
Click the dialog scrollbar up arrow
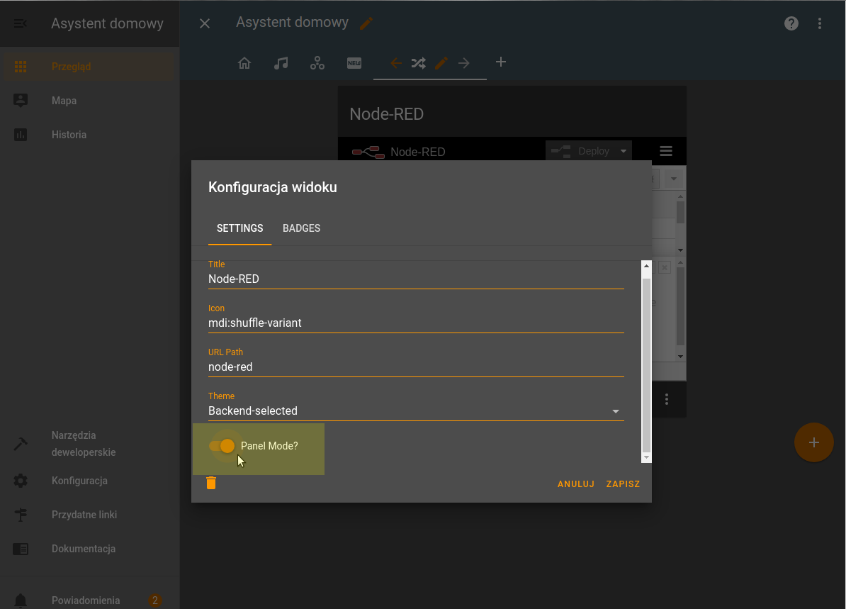[x=646, y=266]
